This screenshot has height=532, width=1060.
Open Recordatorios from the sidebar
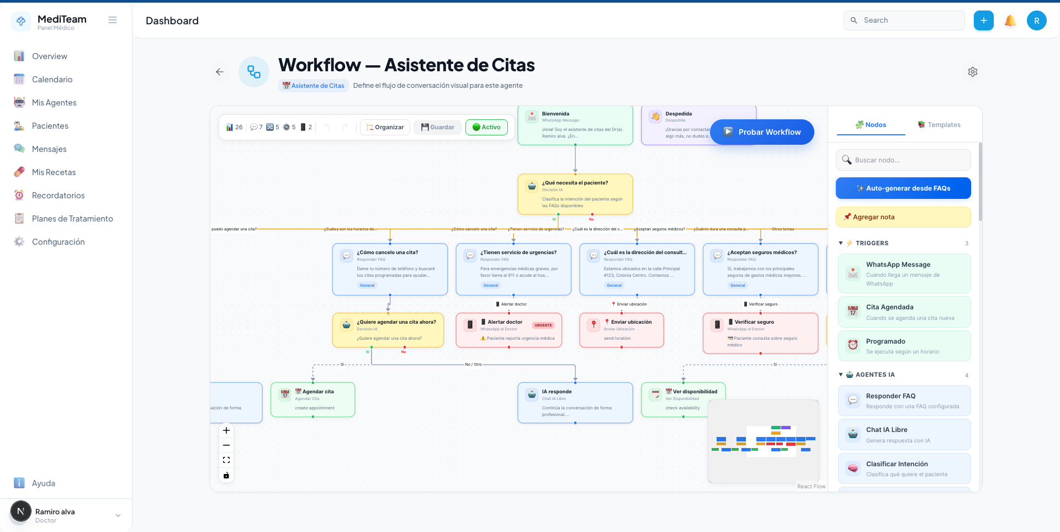tap(58, 195)
